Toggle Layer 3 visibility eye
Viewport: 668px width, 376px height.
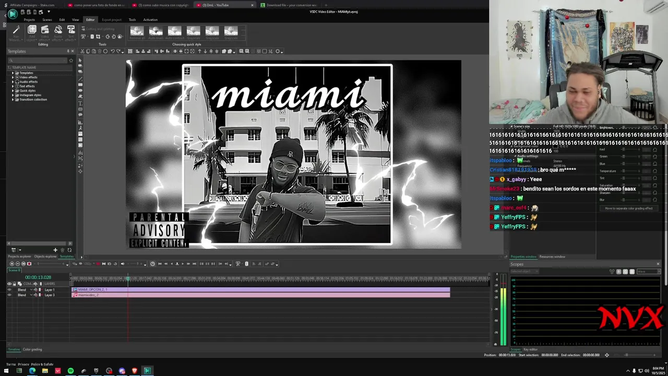(9, 295)
